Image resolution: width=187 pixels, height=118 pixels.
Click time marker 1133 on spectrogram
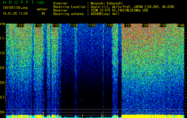tap(56, 25)
